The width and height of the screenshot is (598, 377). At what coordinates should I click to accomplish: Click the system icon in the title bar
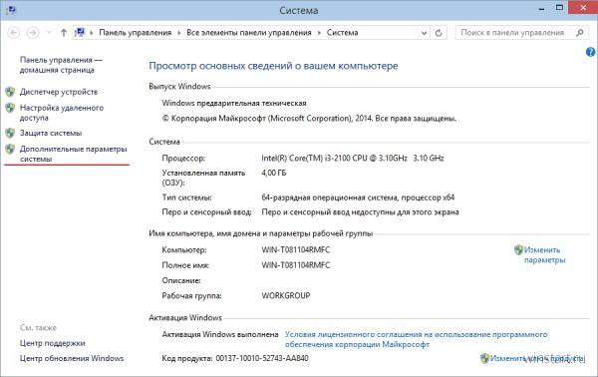(11, 10)
